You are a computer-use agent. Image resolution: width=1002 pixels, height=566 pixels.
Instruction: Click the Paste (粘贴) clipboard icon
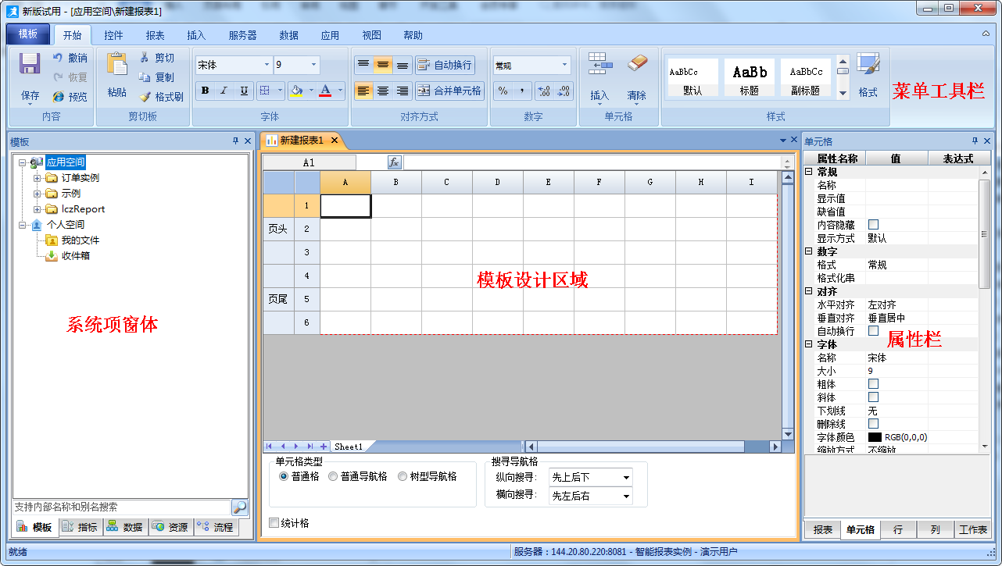click(x=116, y=66)
